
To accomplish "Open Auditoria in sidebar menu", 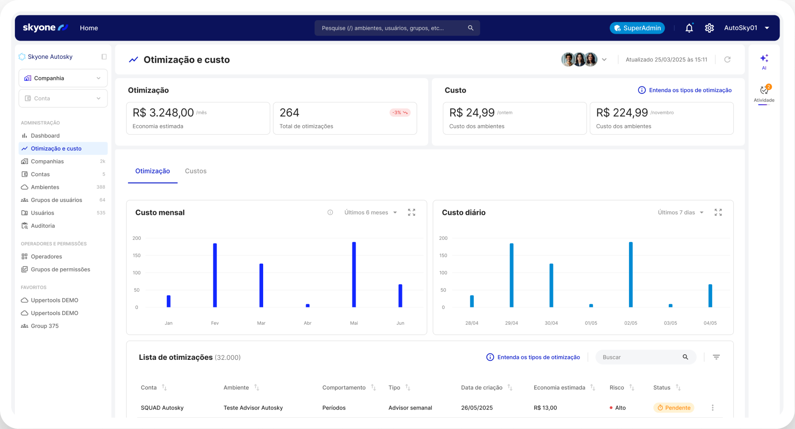I will click(43, 226).
